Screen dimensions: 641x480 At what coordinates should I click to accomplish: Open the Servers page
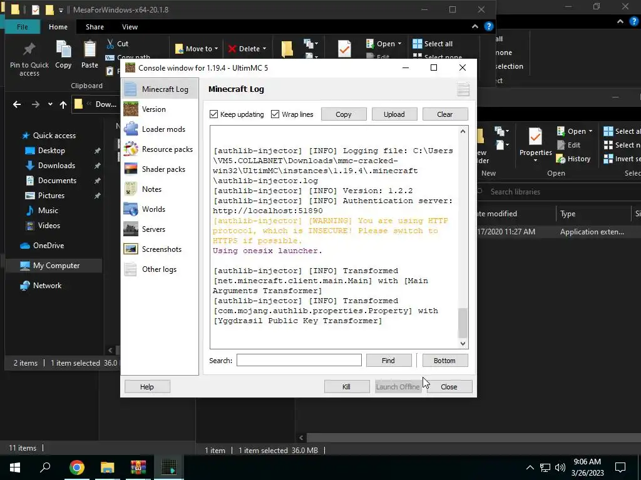[x=160, y=229]
